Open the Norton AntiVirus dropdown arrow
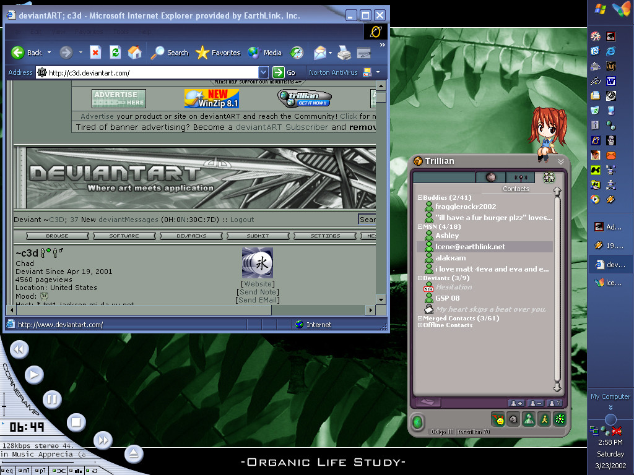 click(x=378, y=73)
